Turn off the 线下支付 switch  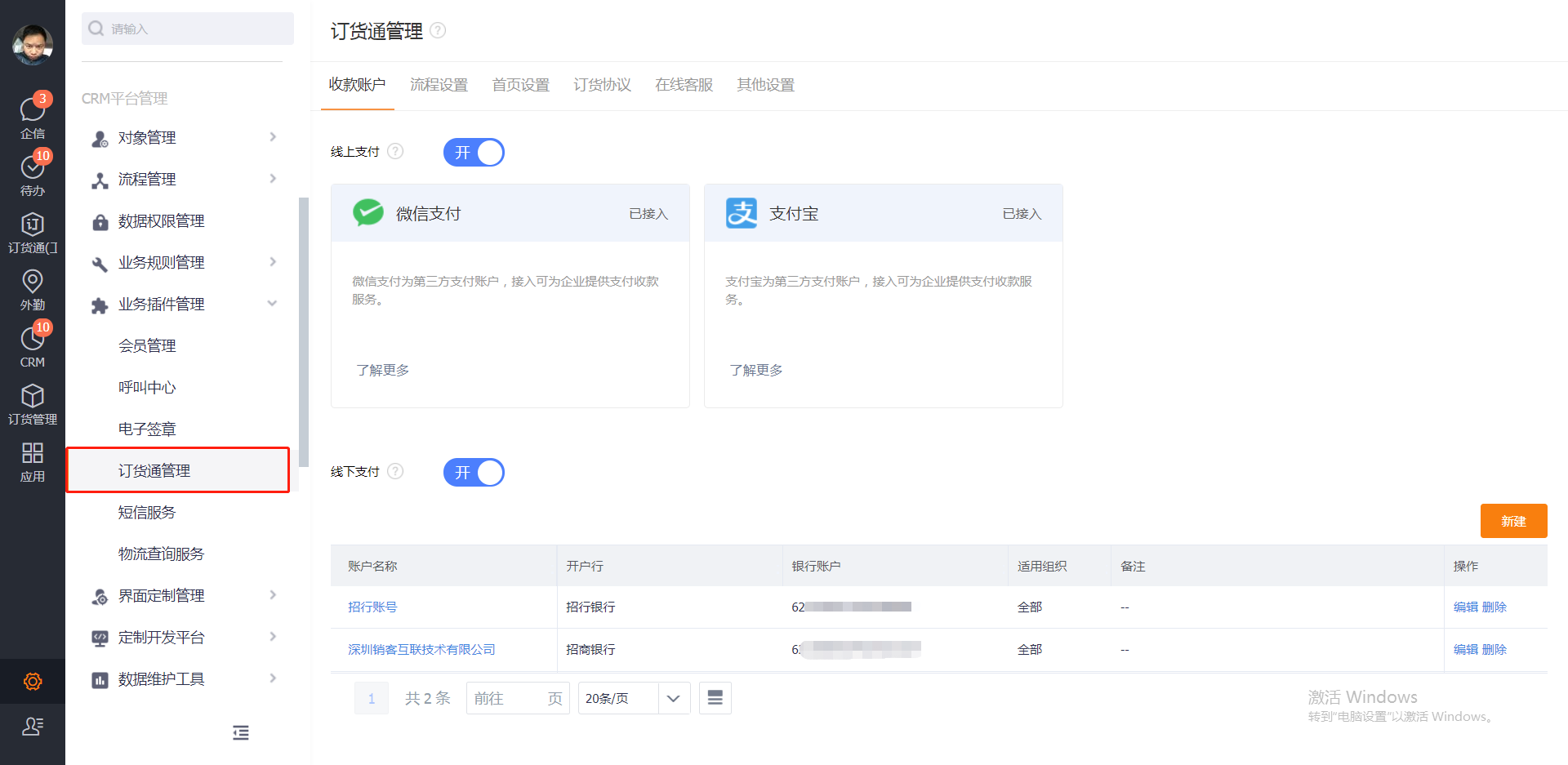pyautogui.click(x=474, y=472)
